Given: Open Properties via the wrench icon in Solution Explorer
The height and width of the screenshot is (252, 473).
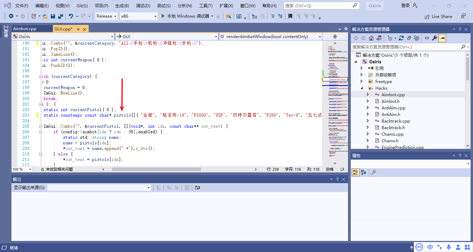Looking at the screenshot, I should pos(435,38).
